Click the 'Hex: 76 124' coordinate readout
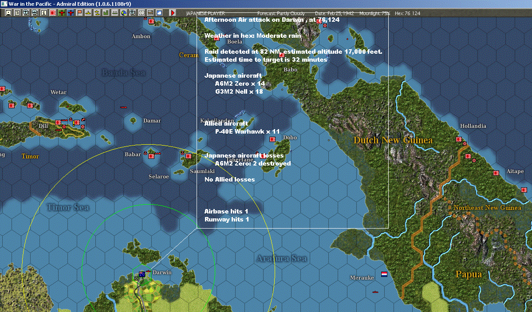Viewport: 532px width, 312px height. [407, 13]
